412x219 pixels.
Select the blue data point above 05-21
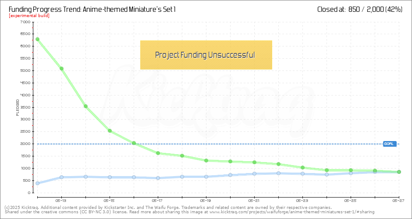coord(254,173)
